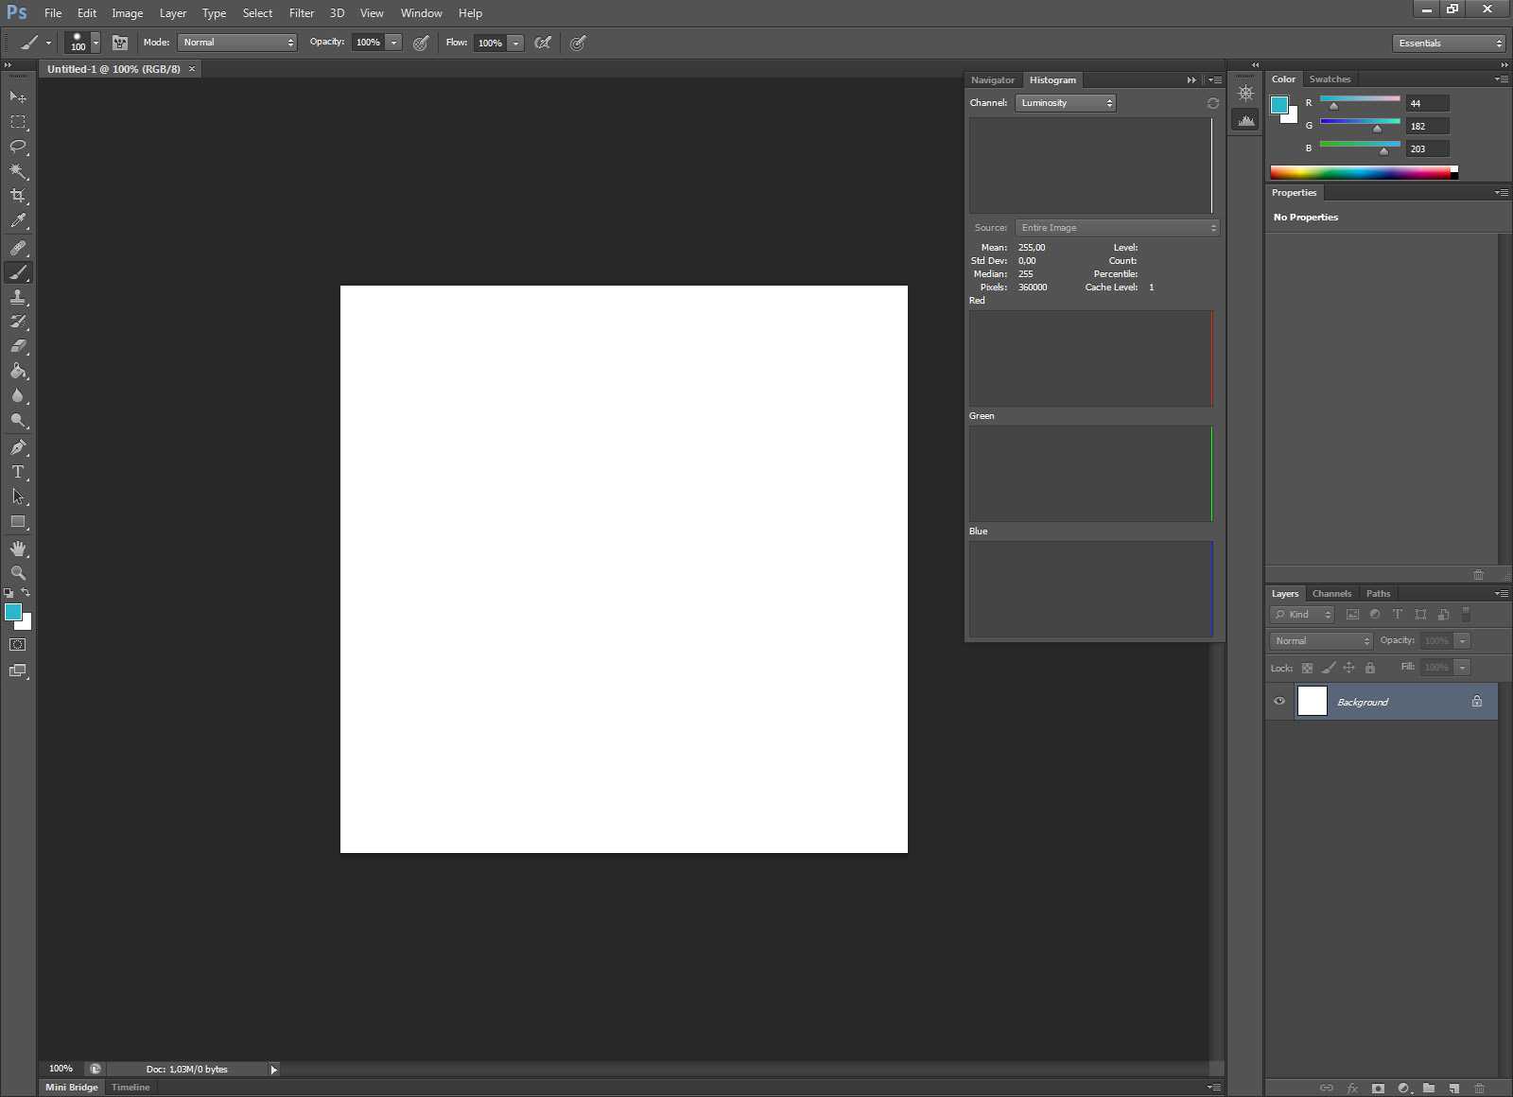Select the Clone Stamp tool

tap(18, 297)
